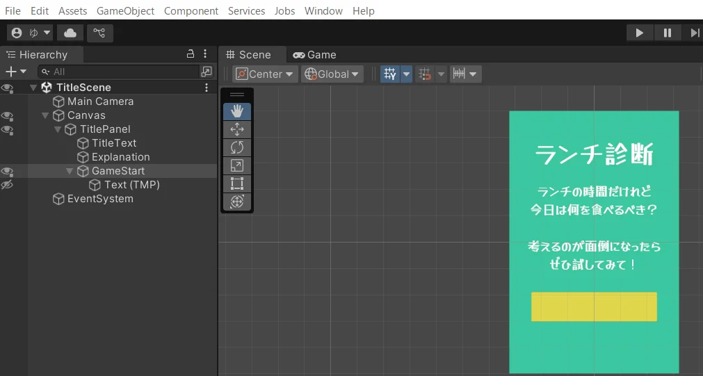
Task: Toggle visibility eye for GameStart
Action: [x=7, y=171]
